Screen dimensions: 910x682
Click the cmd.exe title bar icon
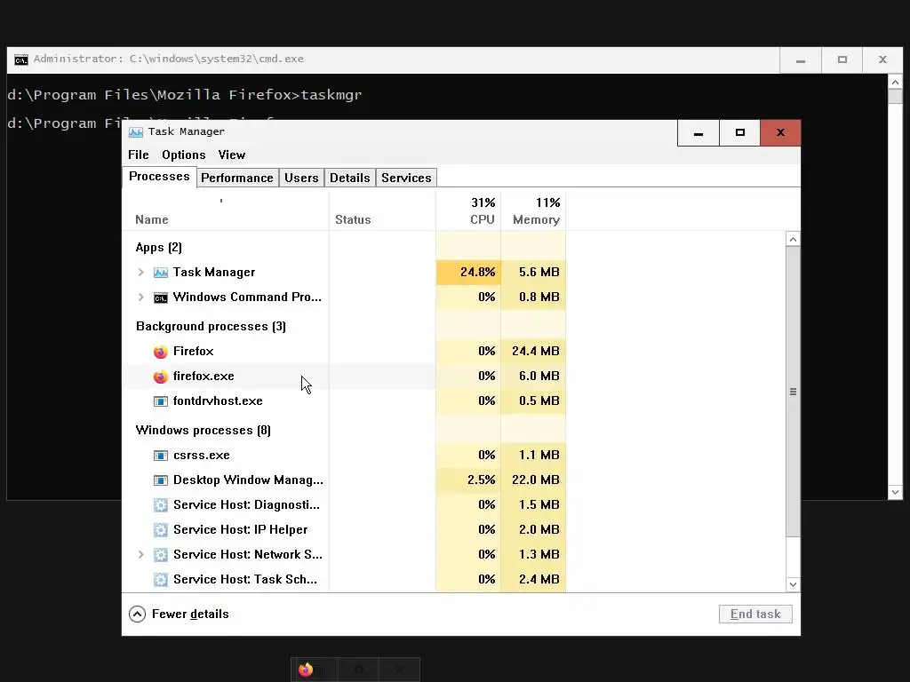click(21, 59)
